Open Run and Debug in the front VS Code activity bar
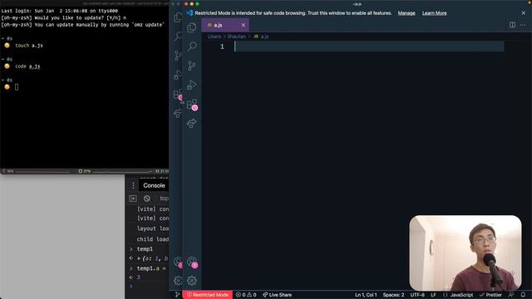Viewport: 532px width, 299px height. point(192,85)
